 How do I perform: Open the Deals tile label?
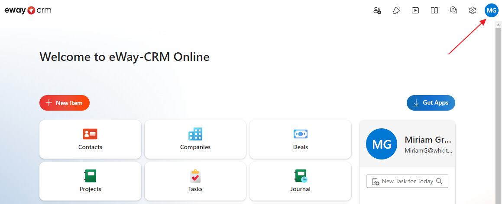pos(300,147)
